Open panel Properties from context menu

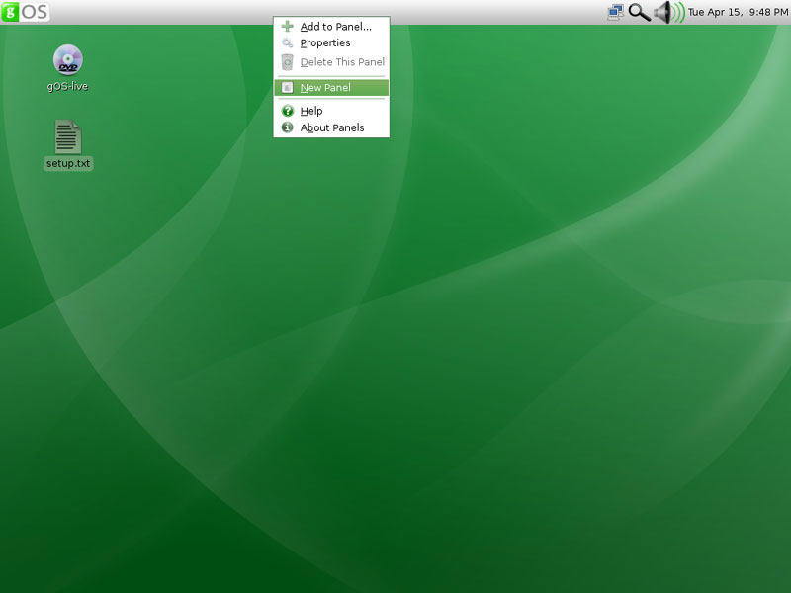point(331,42)
